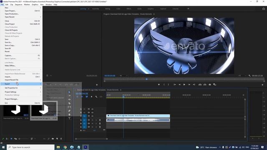This screenshot has height=150, width=267.
Task: Expand Get Properties for submenu
Action: point(21,88)
